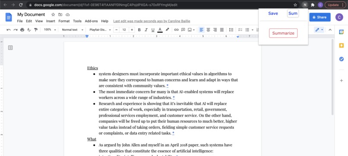Open the highlight color marker
Viewport: 348px width, 156px height.
pyautogui.click(x=168, y=29)
